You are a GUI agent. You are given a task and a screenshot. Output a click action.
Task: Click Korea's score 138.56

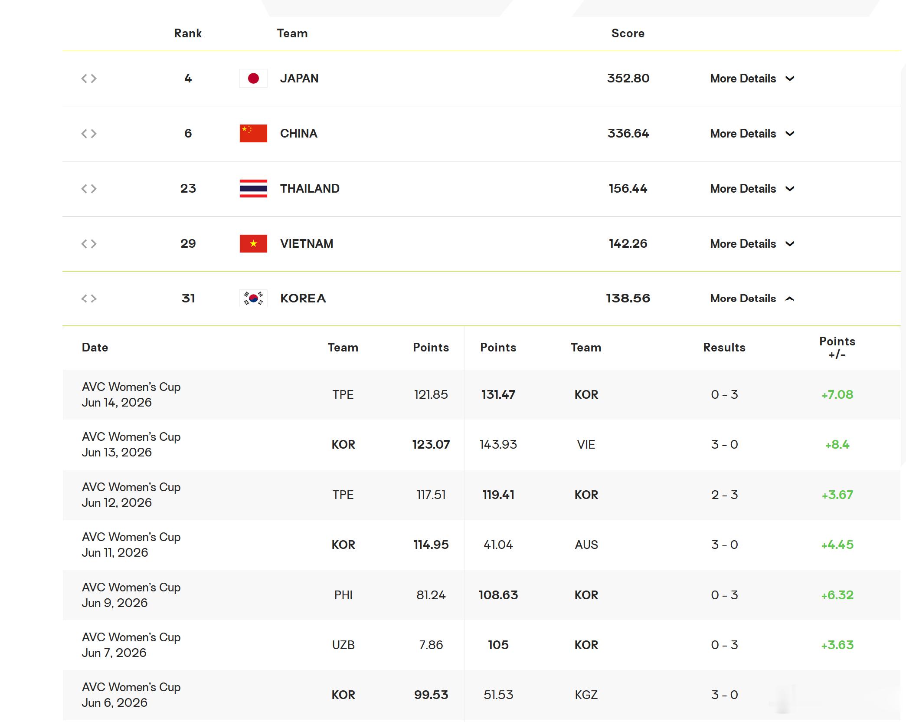pyautogui.click(x=628, y=298)
